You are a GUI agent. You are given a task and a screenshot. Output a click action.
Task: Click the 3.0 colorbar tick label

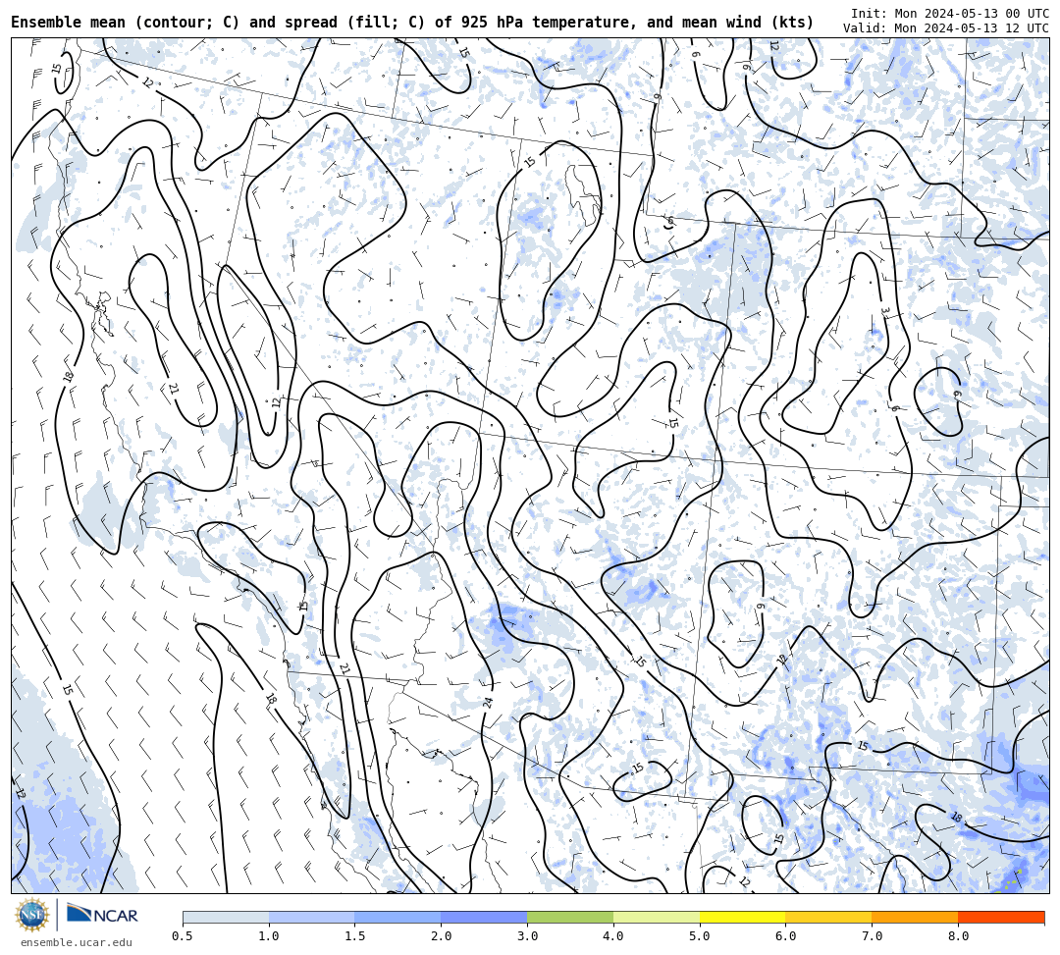click(527, 936)
